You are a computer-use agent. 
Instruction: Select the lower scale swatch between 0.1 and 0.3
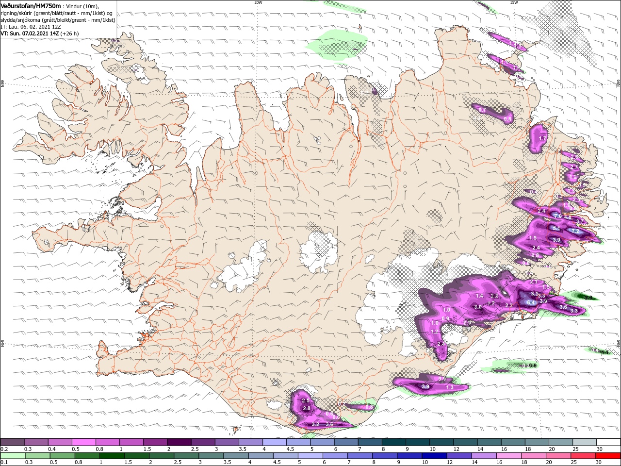click(13, 455)
